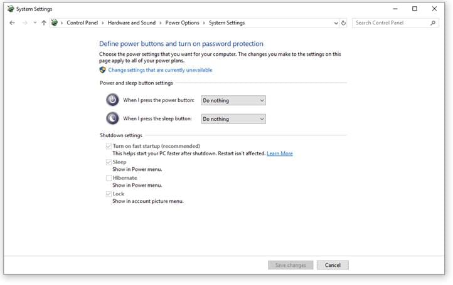
Task: Expand chevron after Control Panel breadcrumb
Action: click(102, 23)
